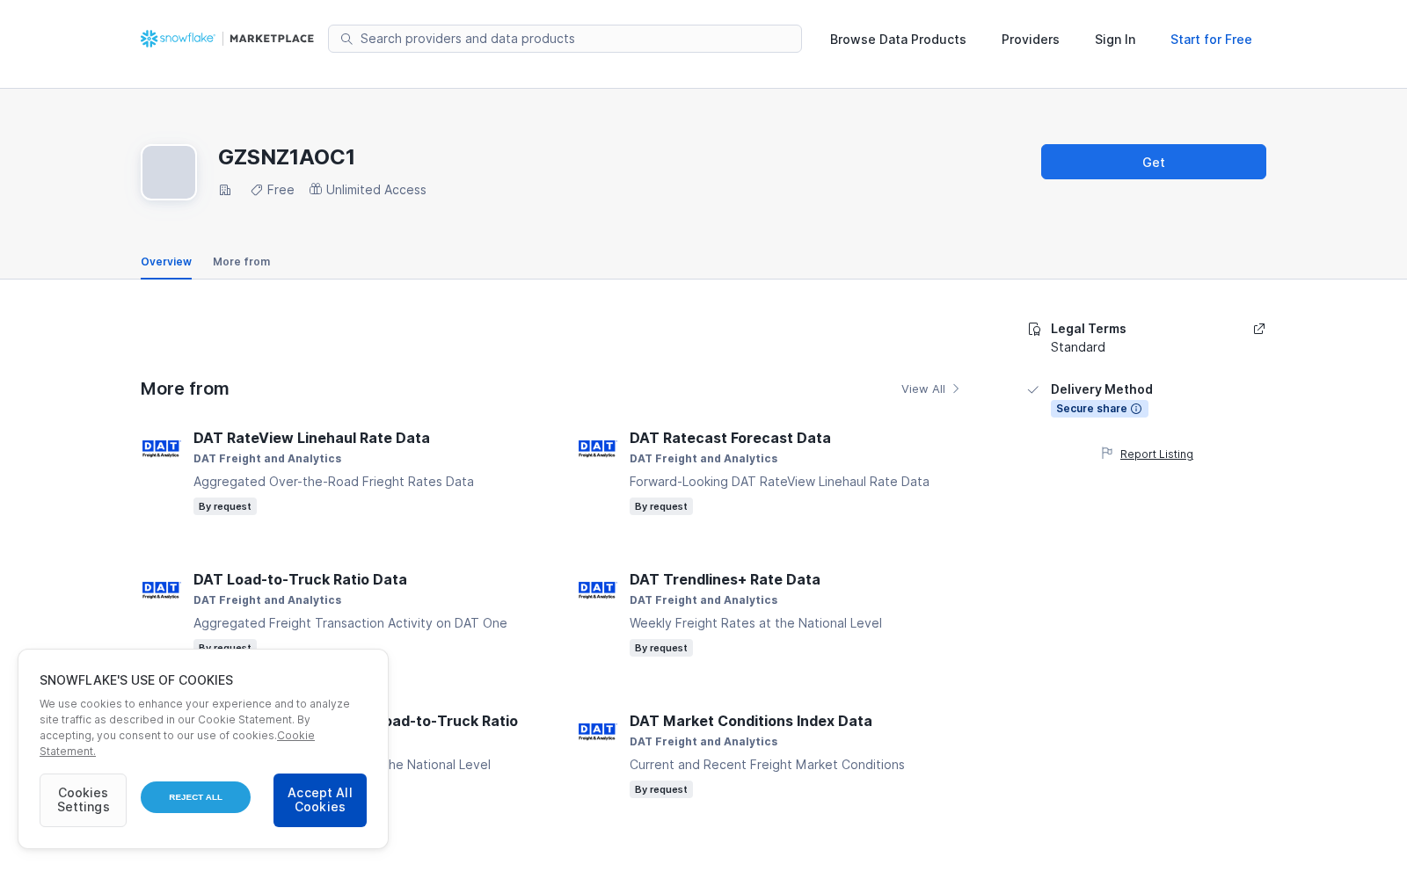Click 'Weekly Freight Rates at the National Level' text
This screenshot has width=1407, height=879.
click(755, 623)
